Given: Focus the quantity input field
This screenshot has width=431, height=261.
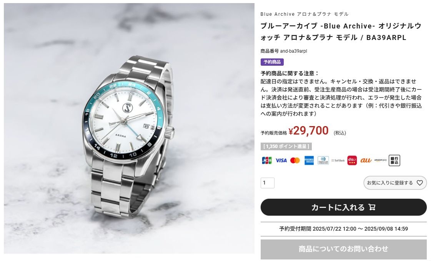Looking at the screenshot, I should (x=268, y=183).
